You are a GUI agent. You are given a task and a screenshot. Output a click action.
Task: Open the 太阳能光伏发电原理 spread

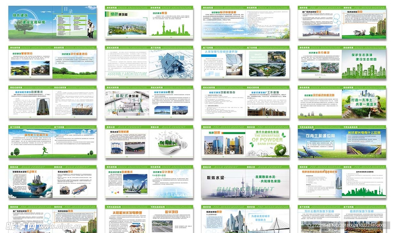click(149, 219)
